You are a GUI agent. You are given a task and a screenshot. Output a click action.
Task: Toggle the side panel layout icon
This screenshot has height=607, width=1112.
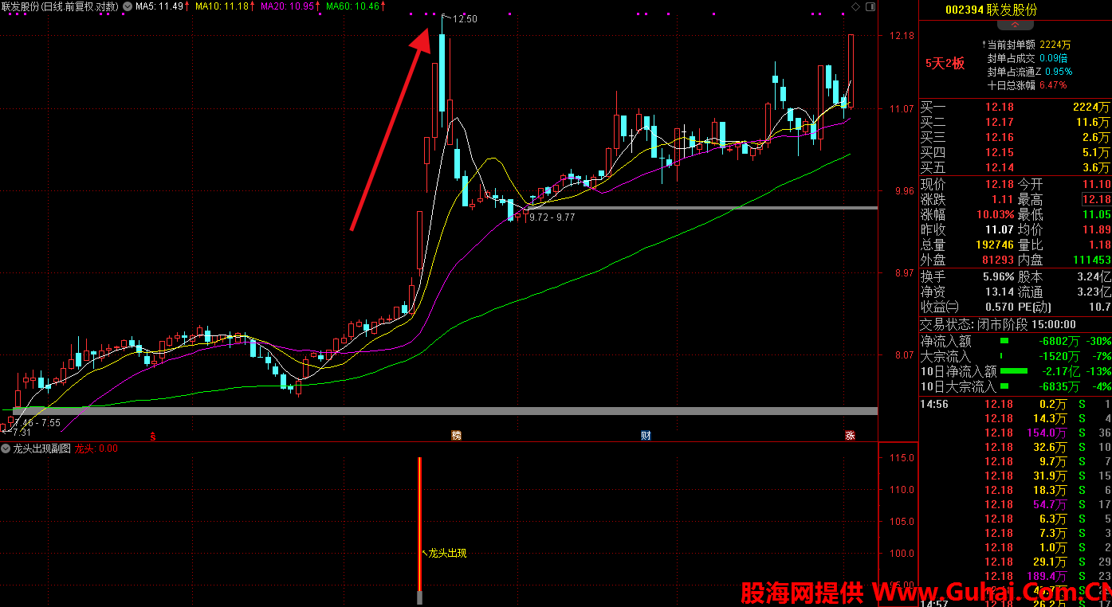[870, 6]
